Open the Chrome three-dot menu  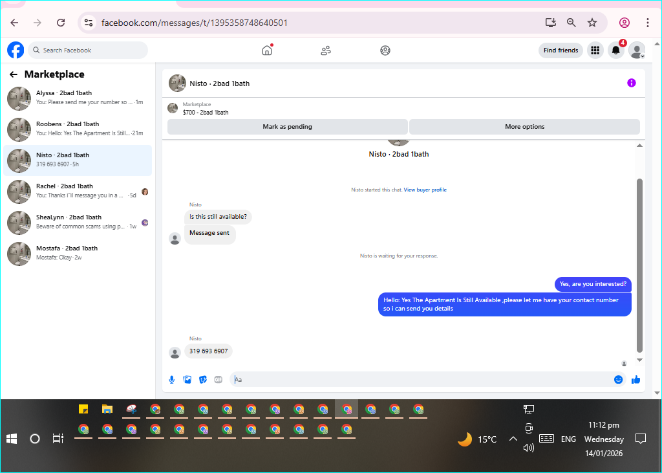[648, 23]
